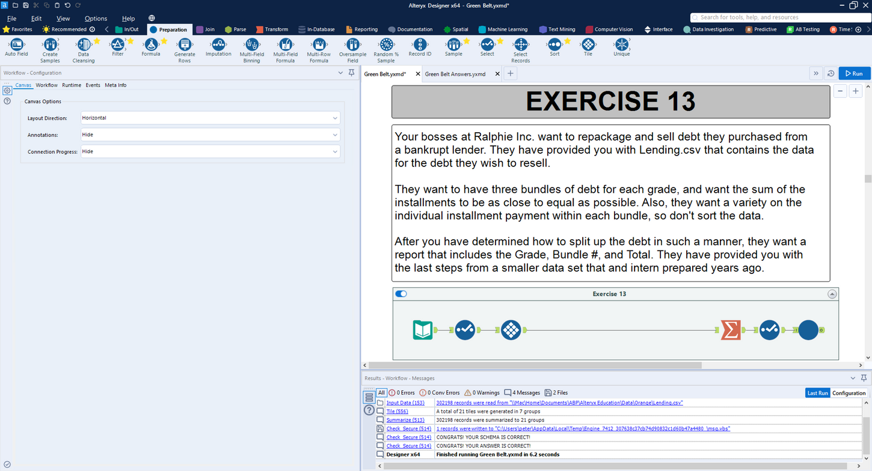Viewport: 872px width, 471px height.
Task: Show only 0 Errors filter
Action: click(x=401, y=393)
